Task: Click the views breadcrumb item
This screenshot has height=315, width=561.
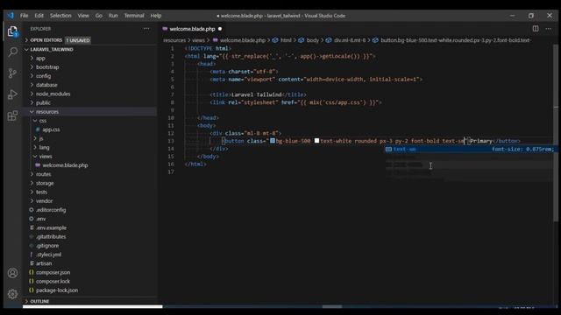Action: [x=198, y=40]
